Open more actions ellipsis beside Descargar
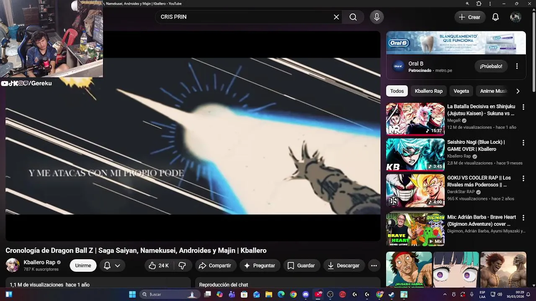536x301 pixels. pos(374,265)
